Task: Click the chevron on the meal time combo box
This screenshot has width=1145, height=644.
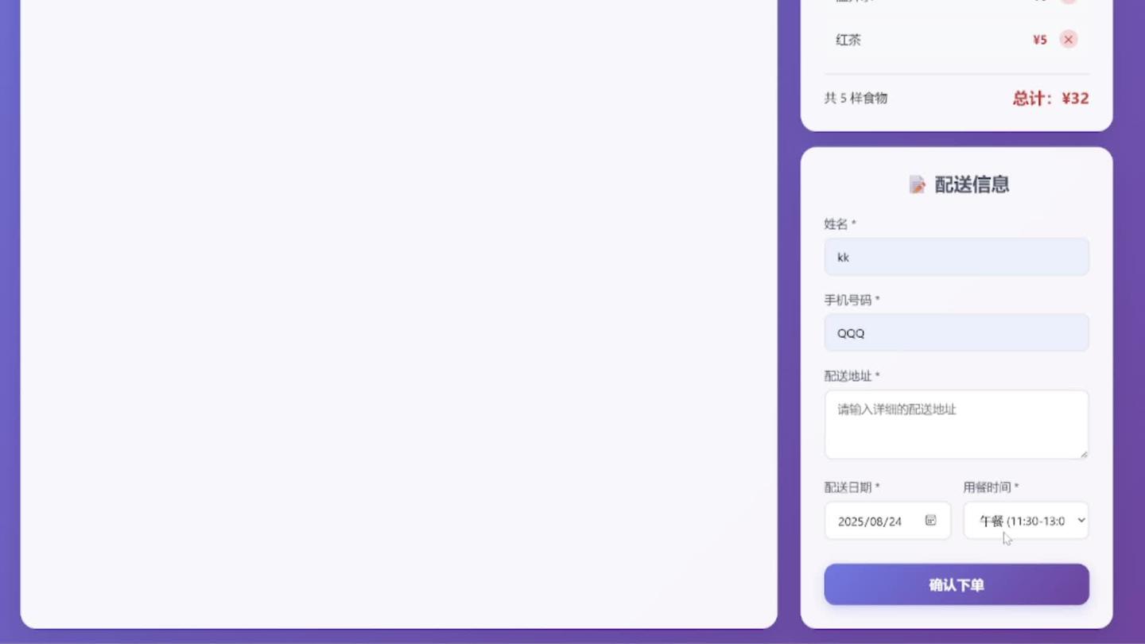Action: (x=1080, y=520)
